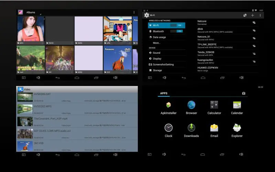Image resolution: width=275 pixels, height=172 pixels.
Task: Select the Netcore_91 network
Action: [x=227, y=38]
